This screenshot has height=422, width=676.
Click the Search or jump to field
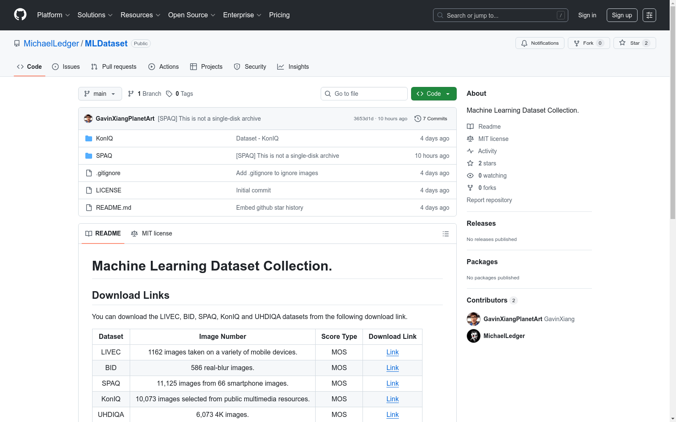coord(500,15)
